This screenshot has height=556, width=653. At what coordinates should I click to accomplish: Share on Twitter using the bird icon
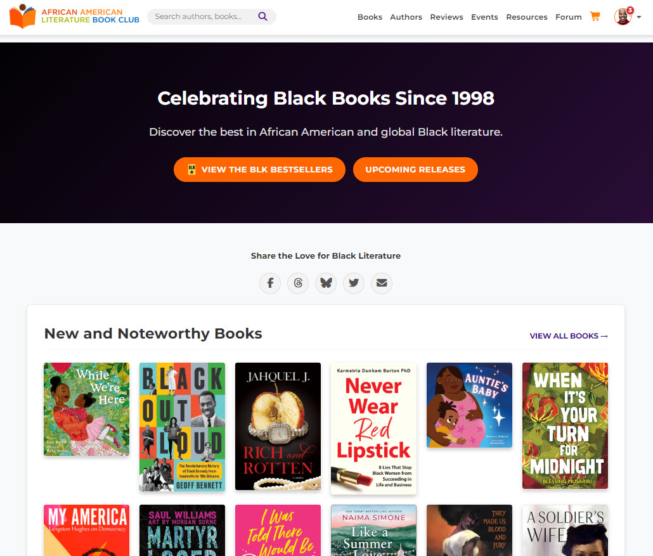[354, 283]
